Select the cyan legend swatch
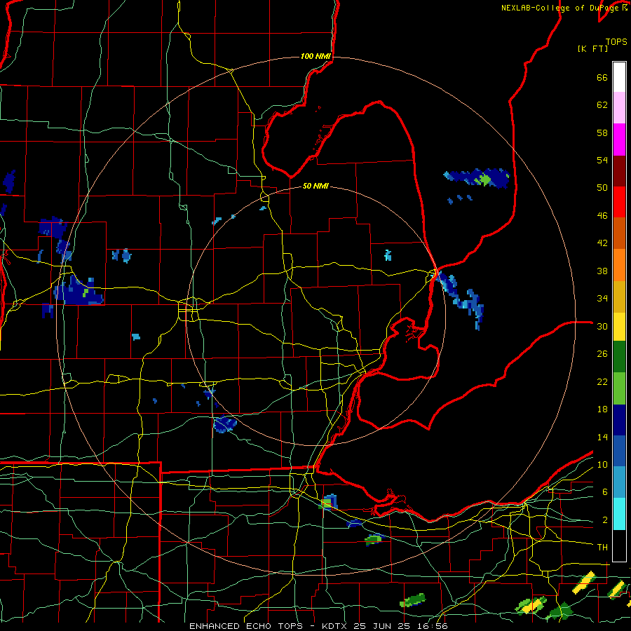The width and height of the screenshot is (631, 631). (619, 514)
